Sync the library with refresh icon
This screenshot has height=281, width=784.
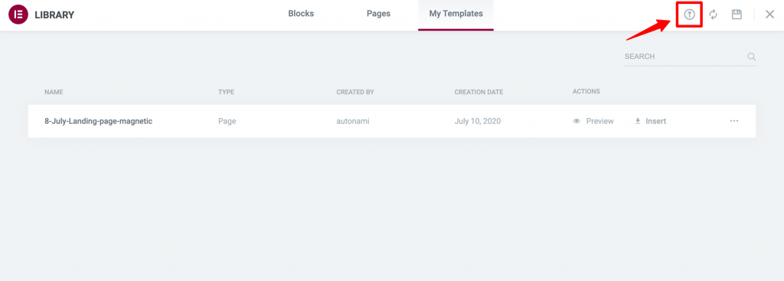[x=714, y=15]
